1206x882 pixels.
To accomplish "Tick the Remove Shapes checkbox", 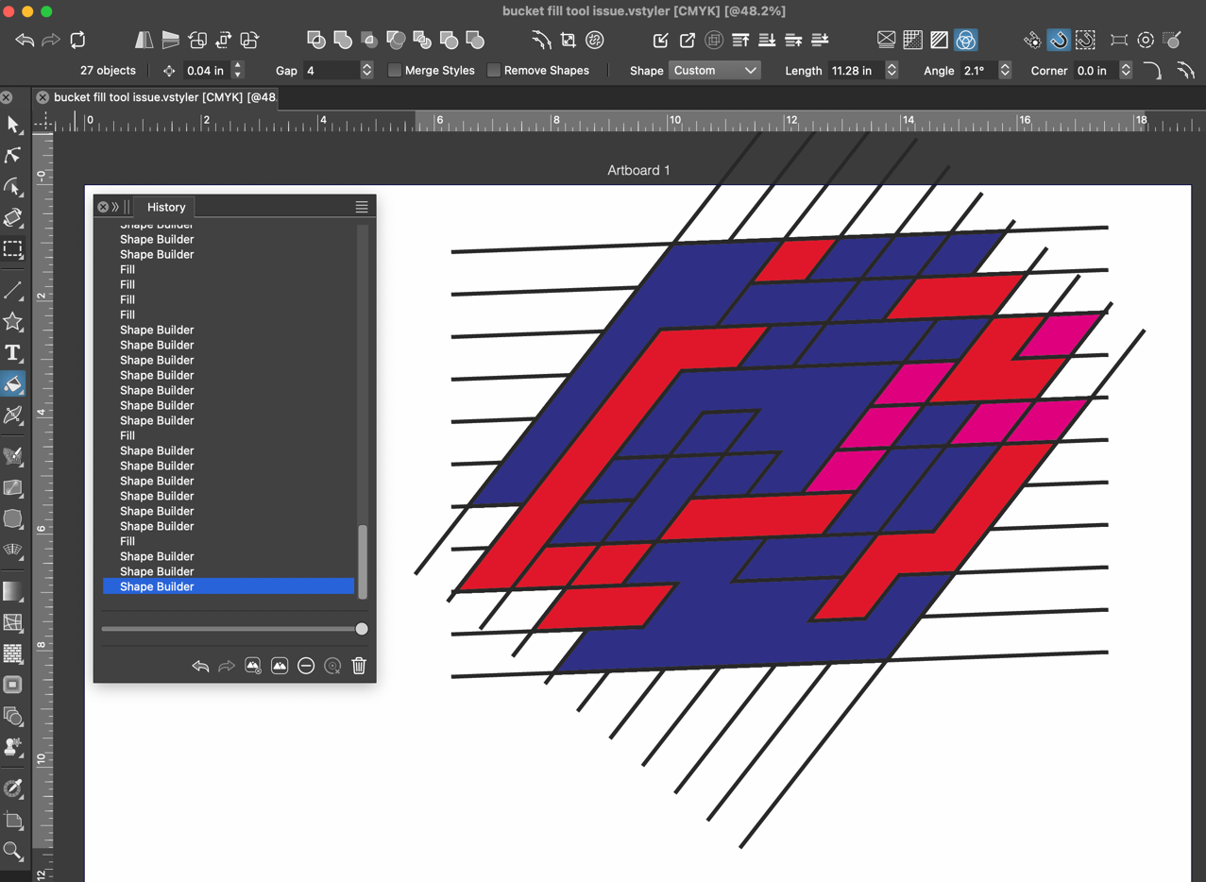I will click(494, 71).
